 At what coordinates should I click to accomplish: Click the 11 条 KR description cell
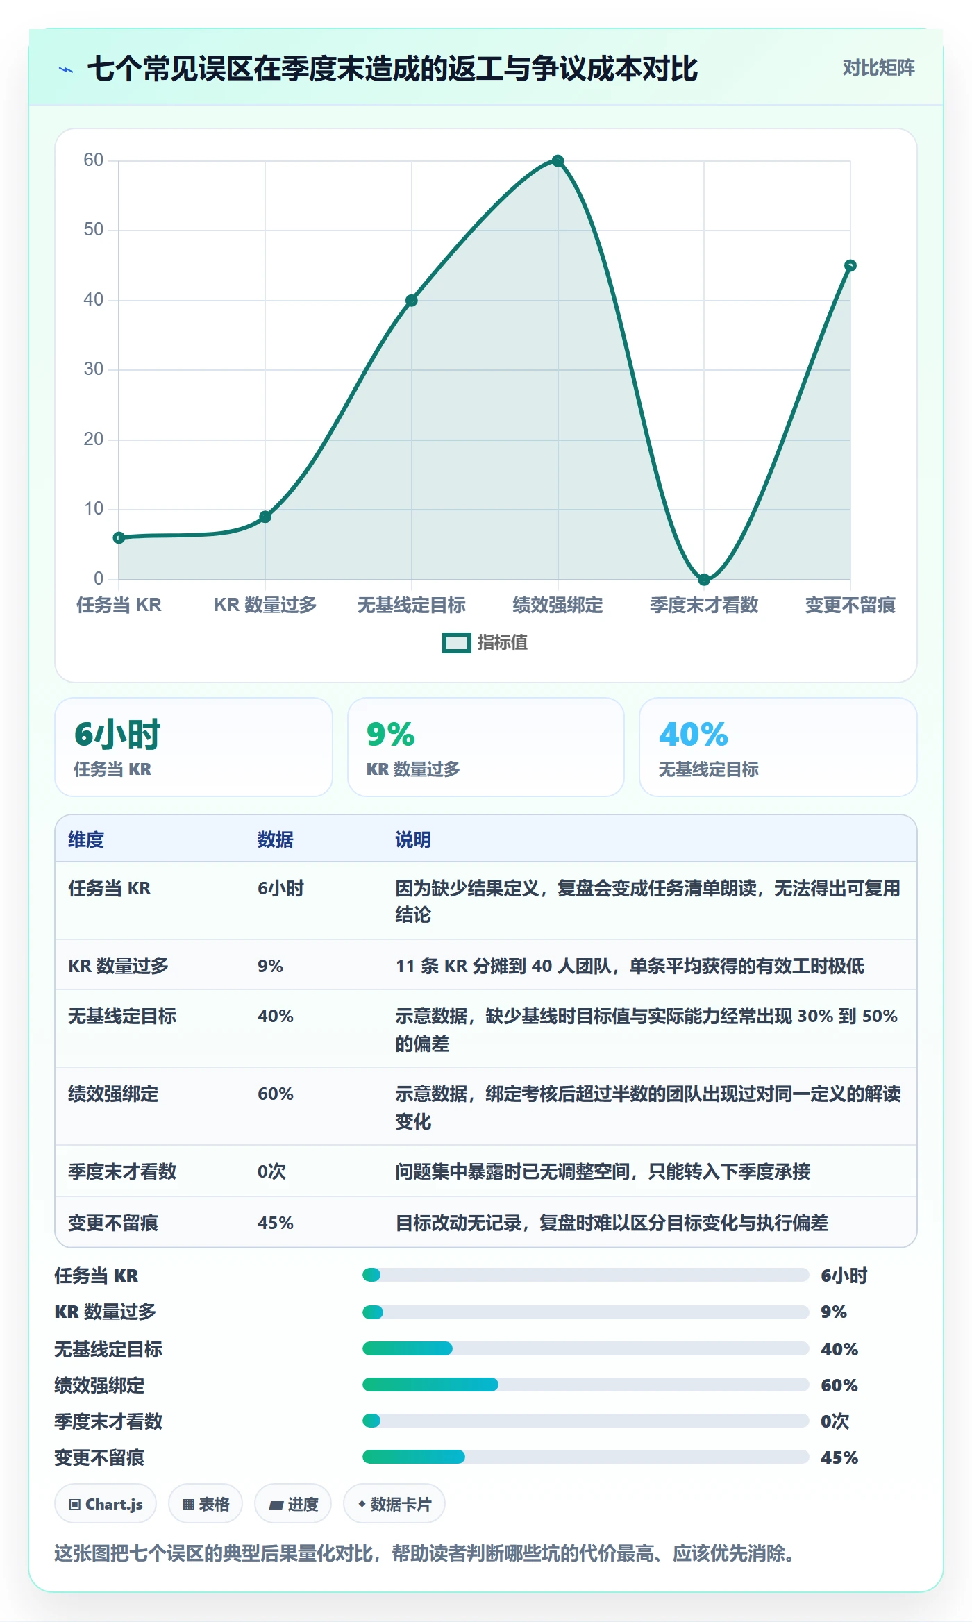click(x=630, y=966)
